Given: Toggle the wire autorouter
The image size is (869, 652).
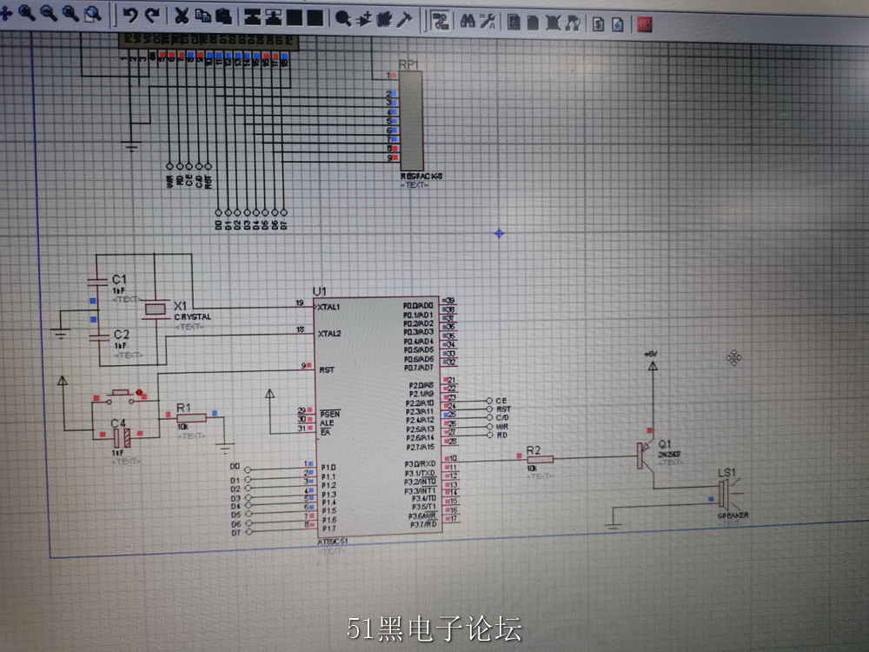Looking at the screenshot, I should (440, 21).
